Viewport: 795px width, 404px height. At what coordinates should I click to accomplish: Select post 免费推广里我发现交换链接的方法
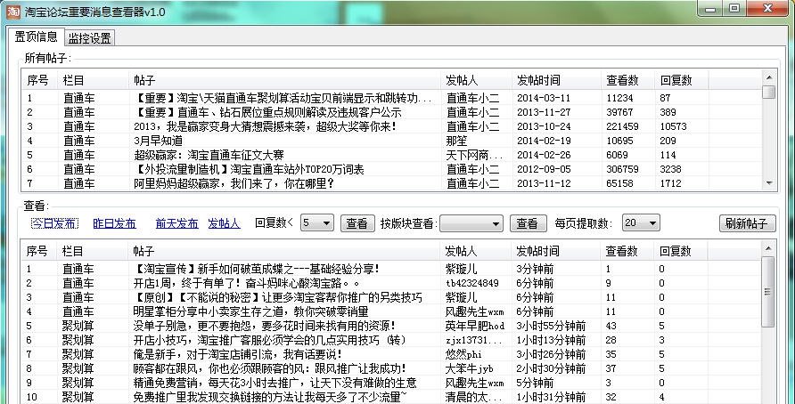pos(270,397)
